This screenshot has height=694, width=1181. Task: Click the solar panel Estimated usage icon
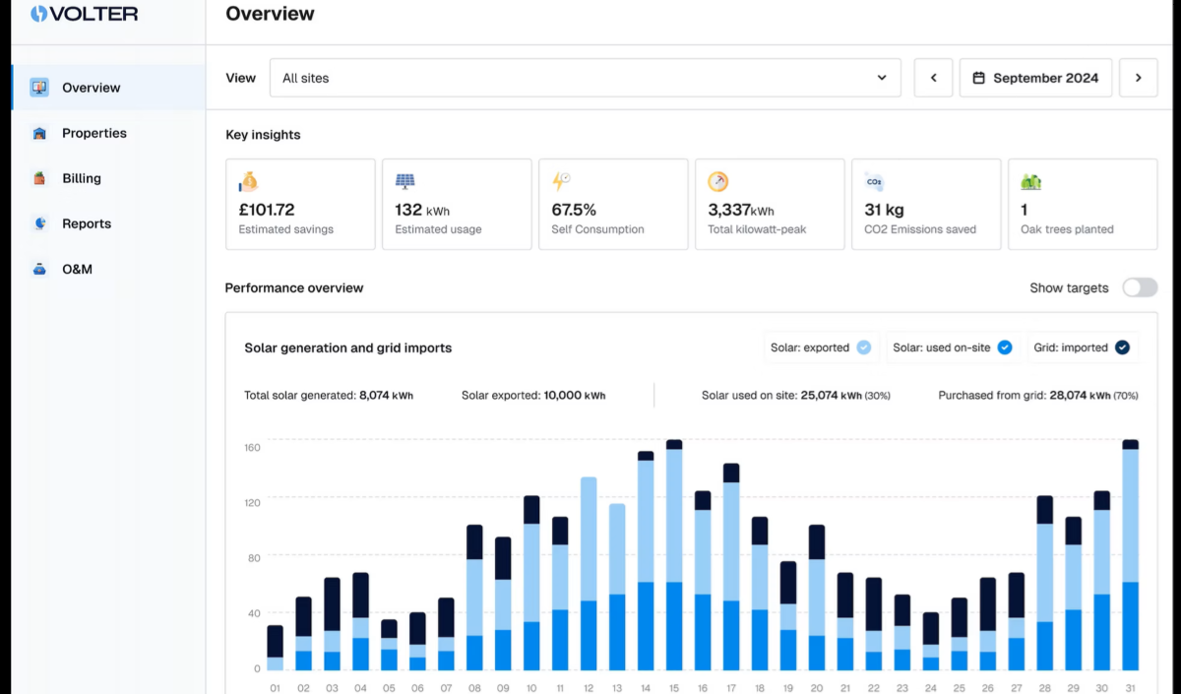(404, 181)
